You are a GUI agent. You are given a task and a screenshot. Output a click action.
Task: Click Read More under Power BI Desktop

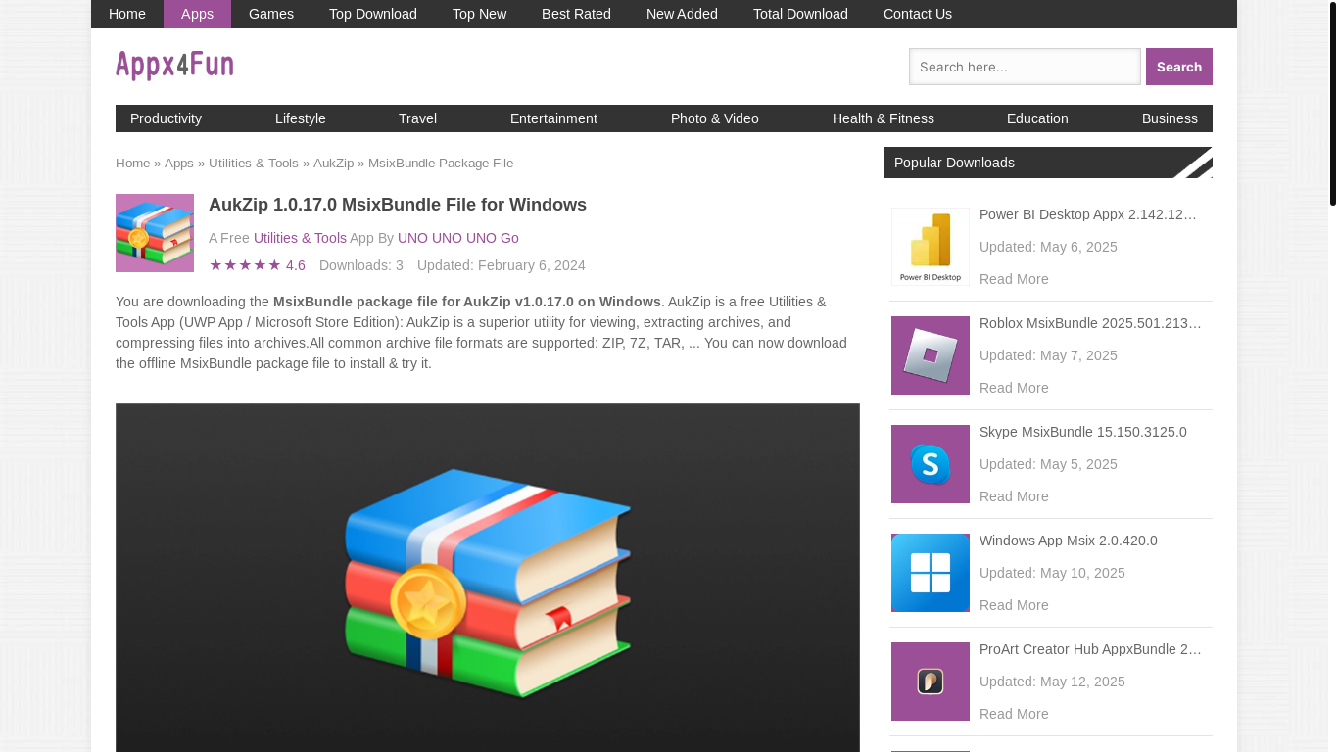click(x=1014, y=279)
